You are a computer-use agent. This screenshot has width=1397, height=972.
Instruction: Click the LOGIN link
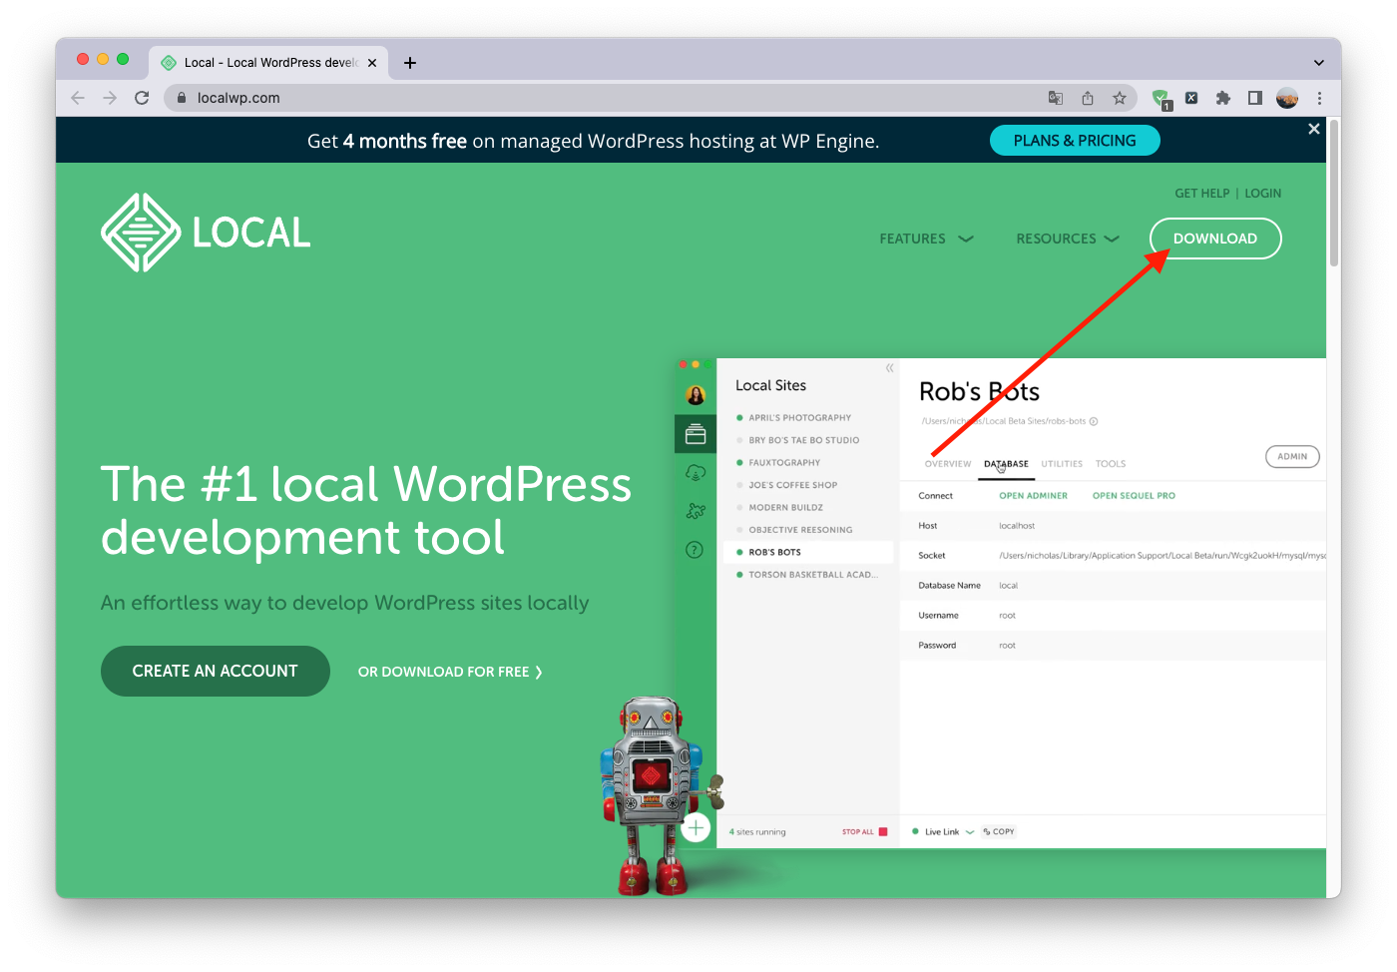coord(1262,194)
